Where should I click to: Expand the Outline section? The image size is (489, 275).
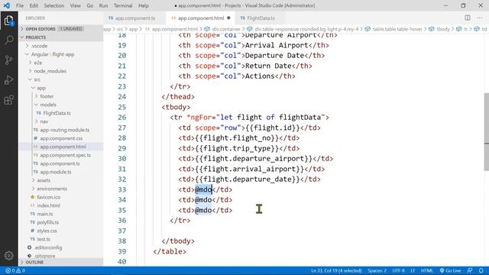click(61, 262)
